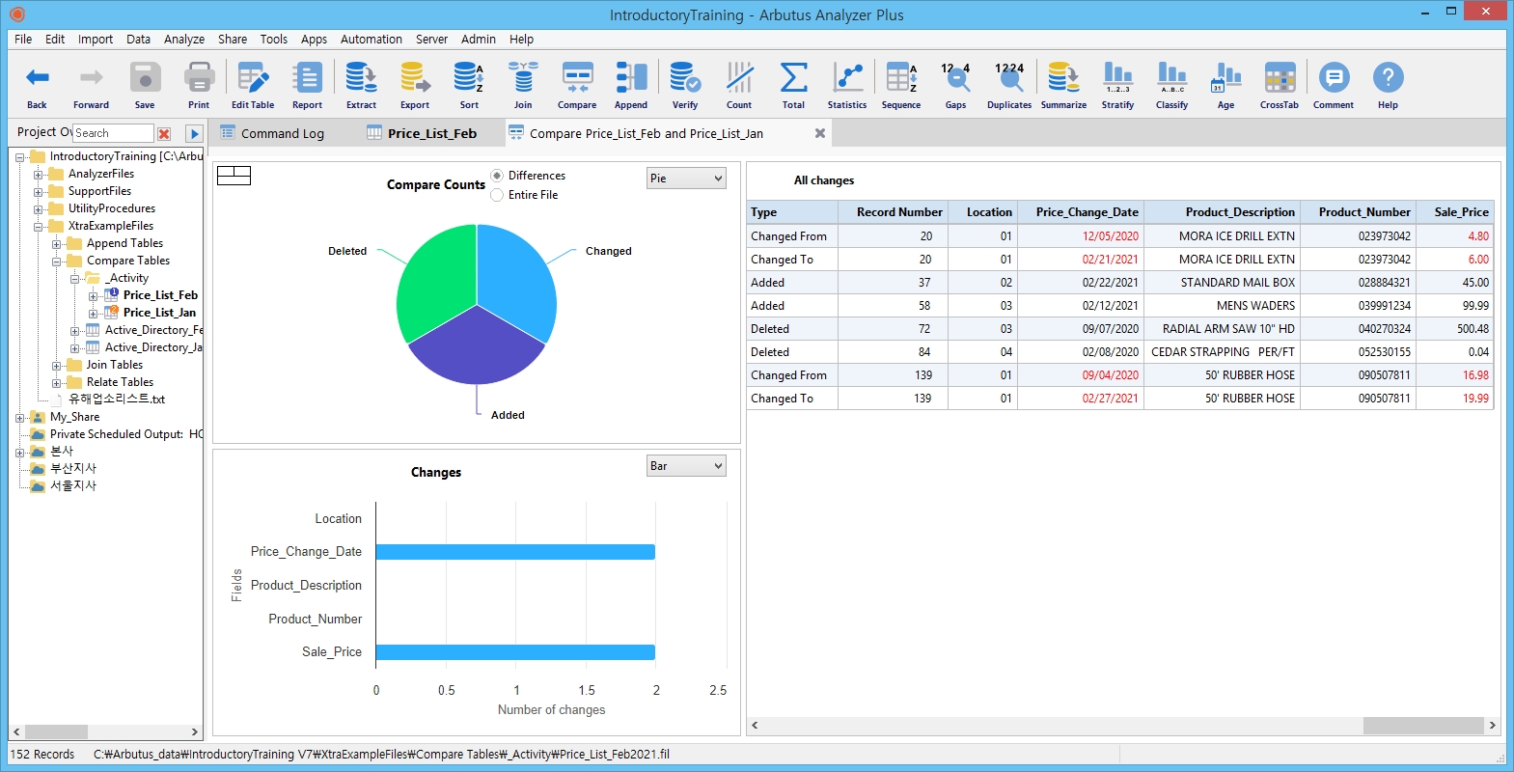This screenshot has width=1514, height=772.
Task: Open the Stratify tool icon
Action: 1117,77
